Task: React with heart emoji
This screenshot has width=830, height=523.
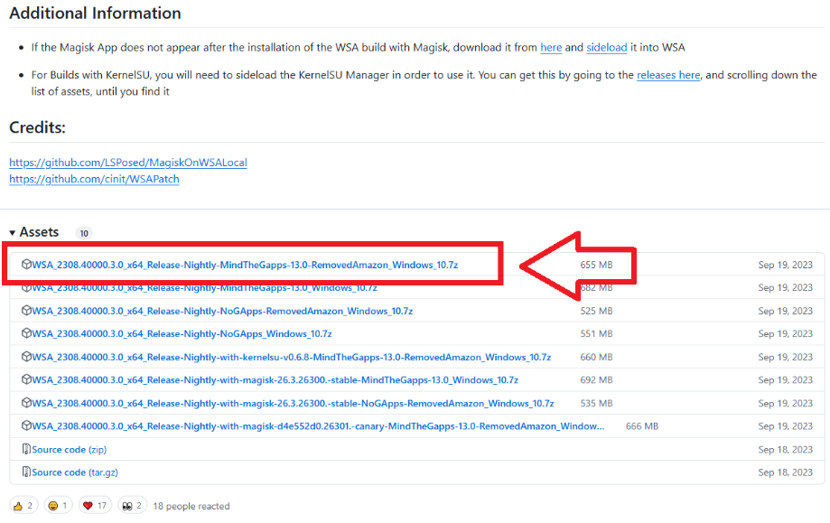Action: [95, 506]
